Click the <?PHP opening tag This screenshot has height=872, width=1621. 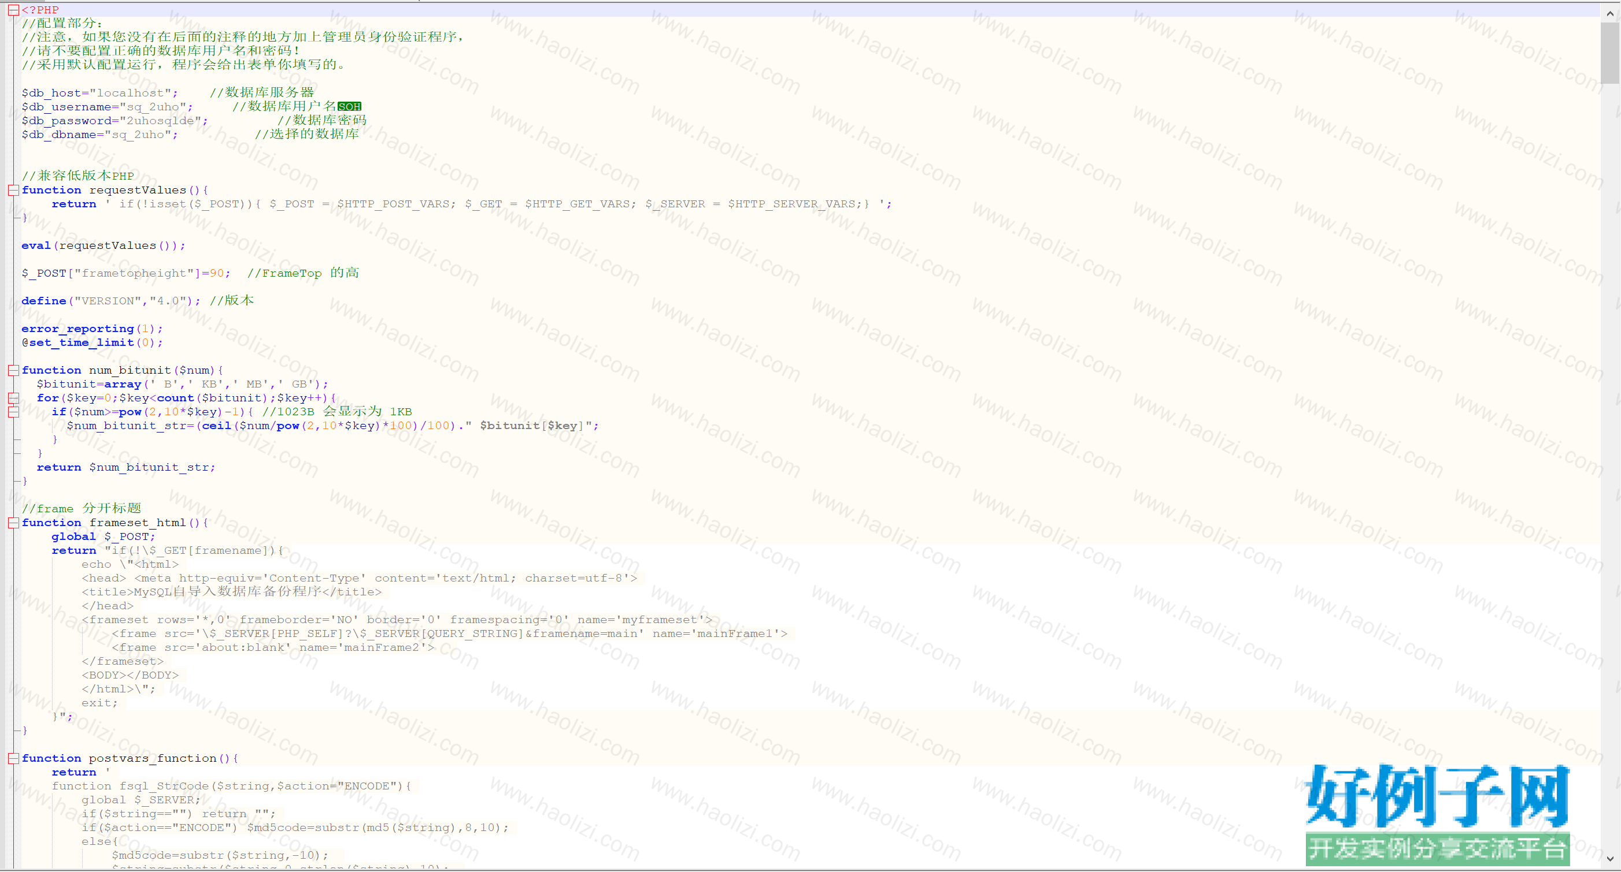pos(40,10)
